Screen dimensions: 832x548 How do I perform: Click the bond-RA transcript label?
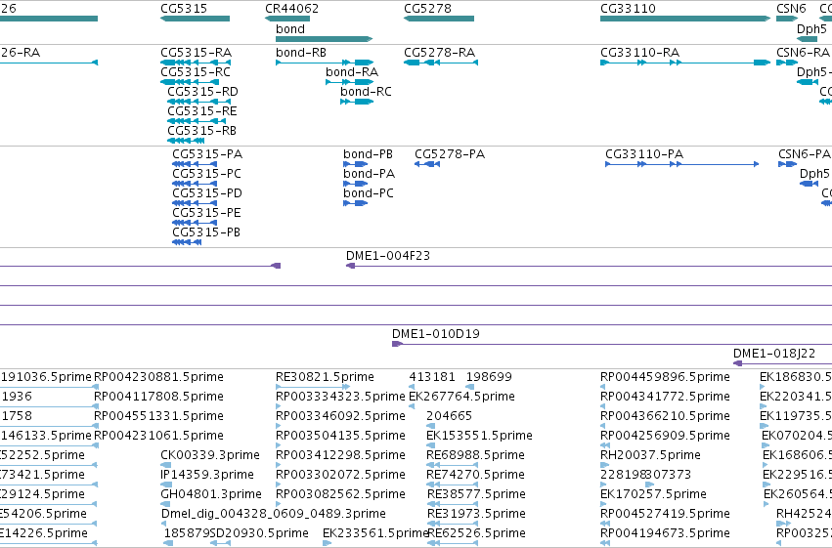[352, 72]
